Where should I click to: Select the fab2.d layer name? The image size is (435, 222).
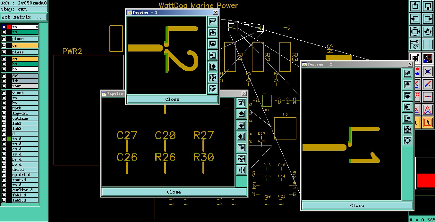[25, 200]
